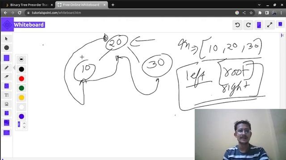Click the Whiteboard logo icon
The height and width of the screenshot is (160, 286).
coord(7,24)
